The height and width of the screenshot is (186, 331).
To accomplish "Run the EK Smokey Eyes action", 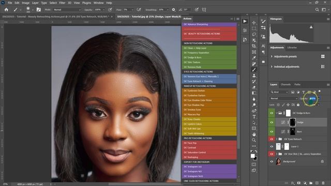I will [209, 110].
